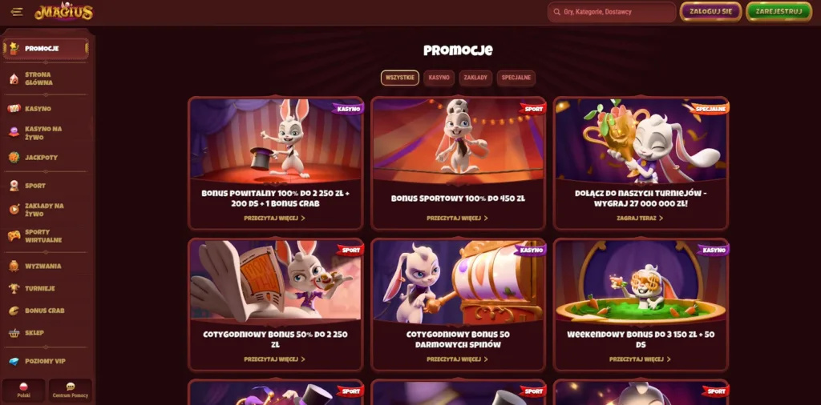Focus the Gry, Kategorie, Dostawcy search field
This screenshot has height=405, width=821.
point(612,11)
